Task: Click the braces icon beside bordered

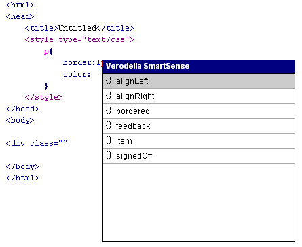Action: click(x=109, y=111)
